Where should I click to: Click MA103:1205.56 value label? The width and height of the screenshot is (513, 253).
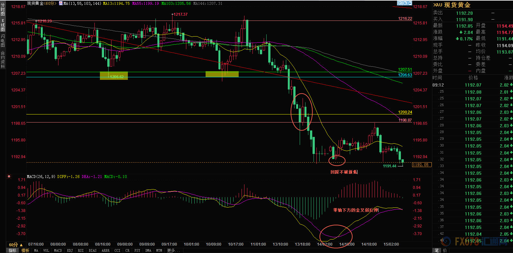[176, 4]
